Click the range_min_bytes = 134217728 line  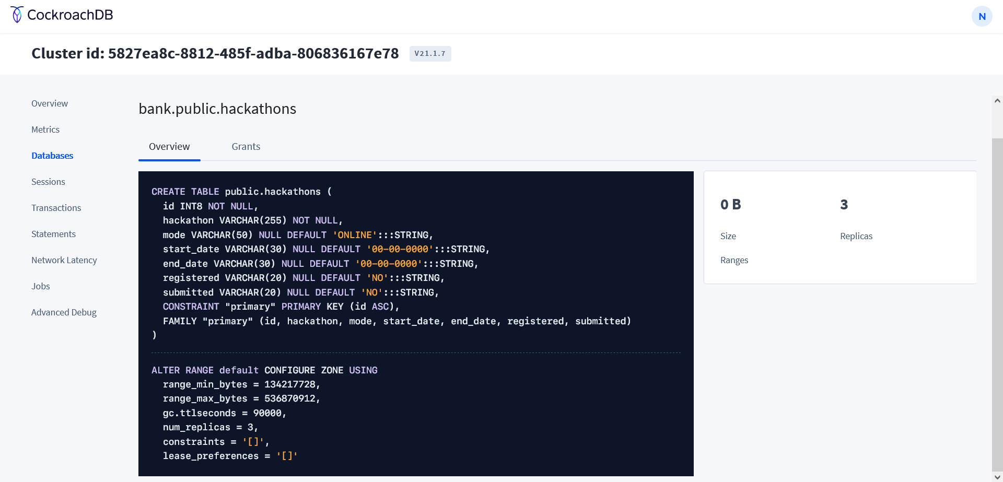click(241, 384)
